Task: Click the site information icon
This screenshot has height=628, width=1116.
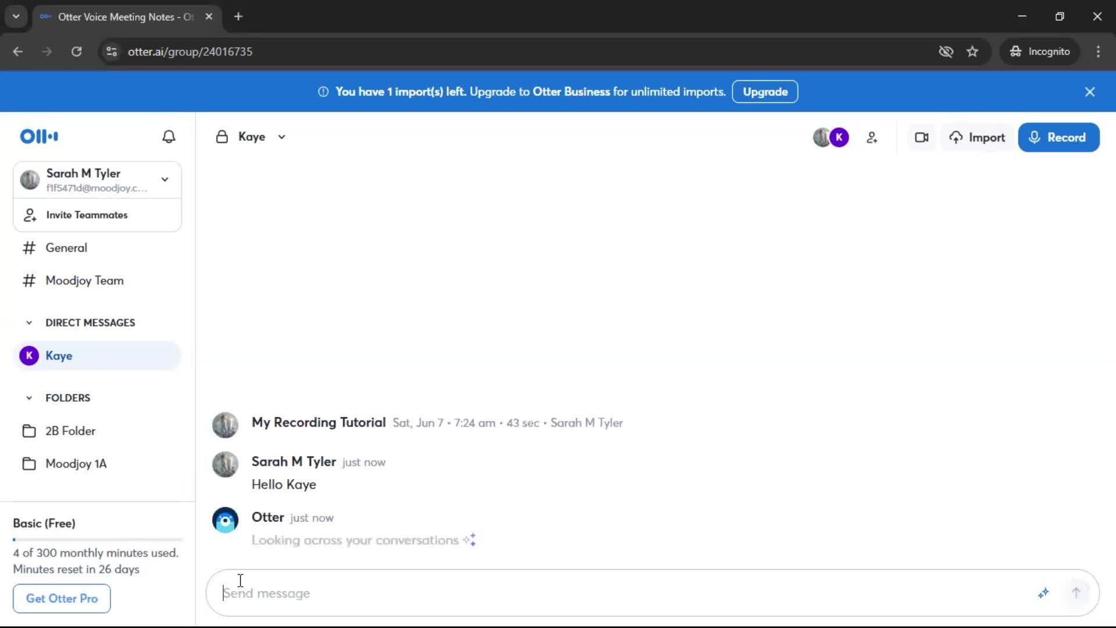Action: click(112, 52)
